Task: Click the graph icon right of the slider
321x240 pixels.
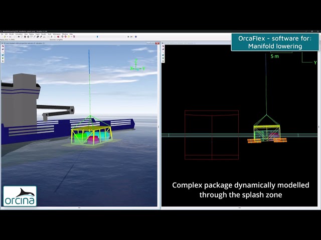Action: tap(131, 36)
